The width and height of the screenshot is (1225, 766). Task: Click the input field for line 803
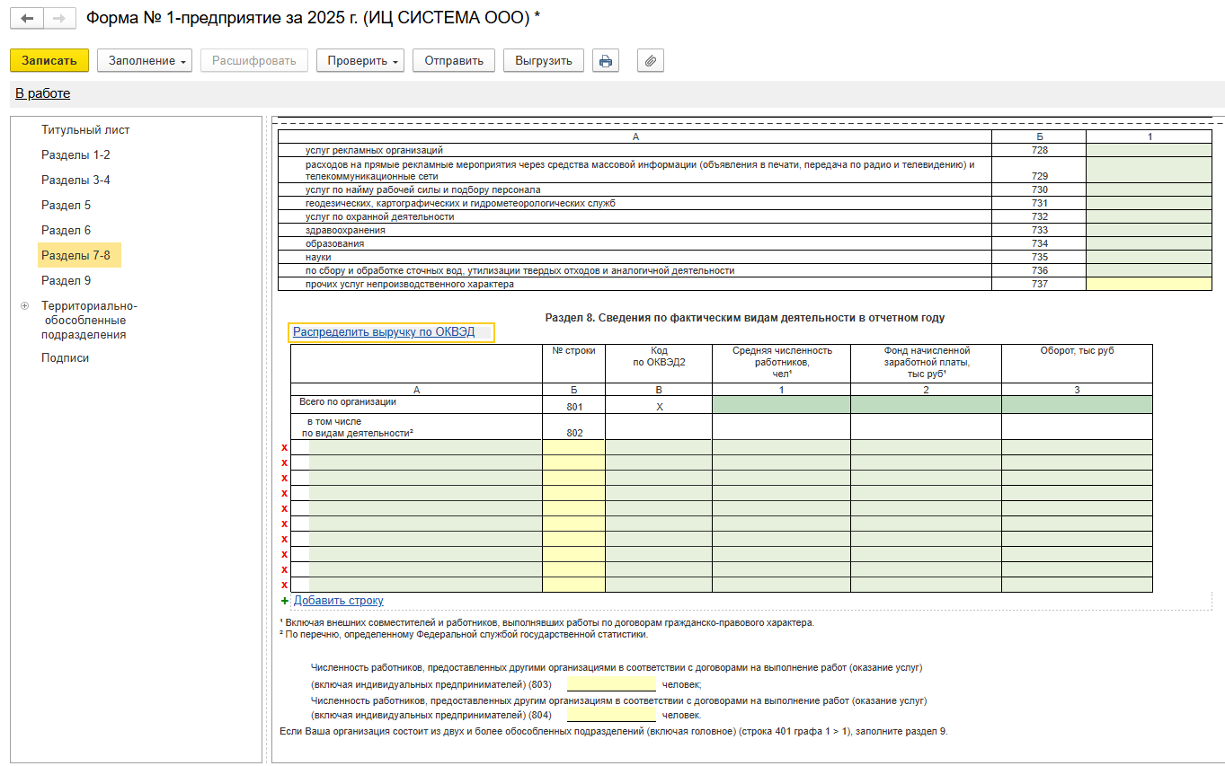(x=611, y=684)
